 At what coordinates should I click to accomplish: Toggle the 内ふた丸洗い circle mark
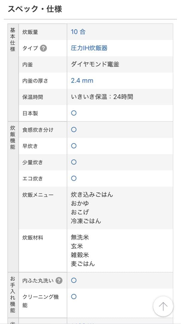pos(73,280)
